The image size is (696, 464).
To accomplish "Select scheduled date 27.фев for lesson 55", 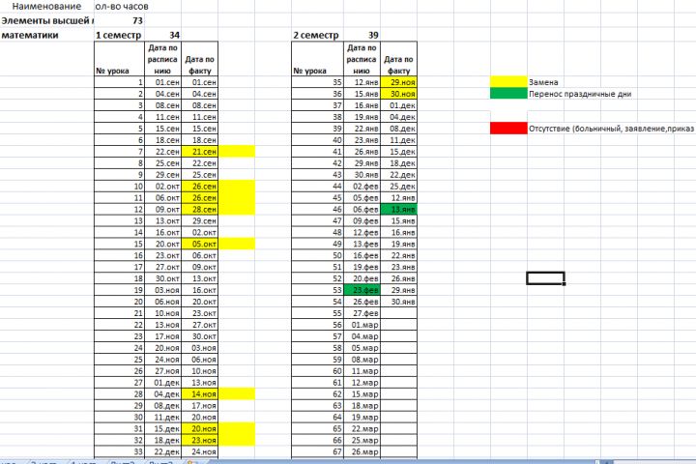I will click(362, 313).
